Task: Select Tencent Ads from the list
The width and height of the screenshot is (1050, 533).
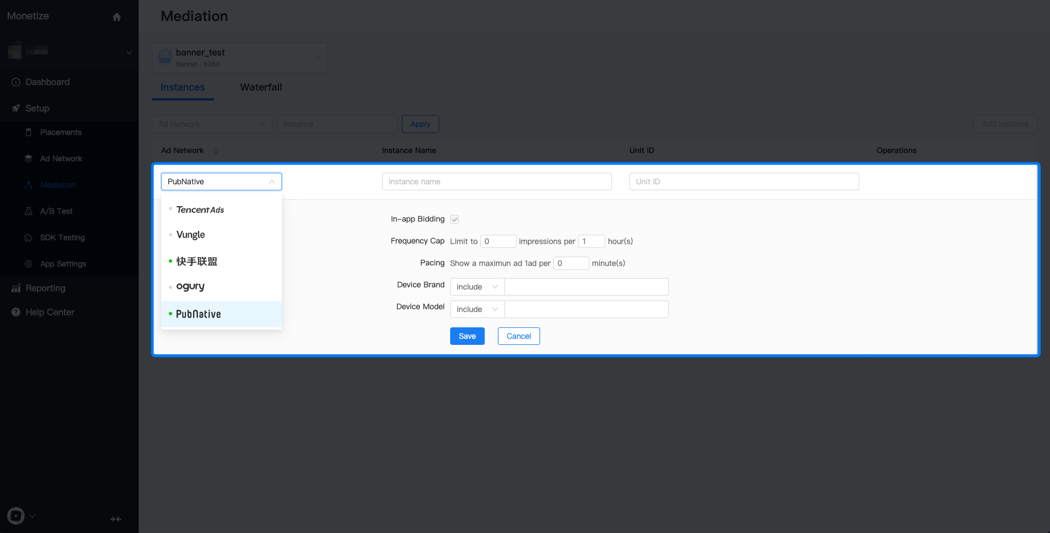Action: 222,210
